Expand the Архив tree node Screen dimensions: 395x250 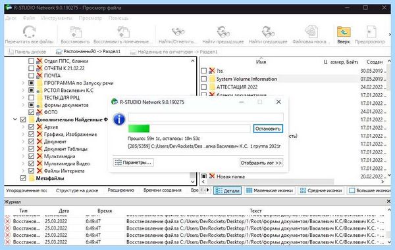click(23, 127)
